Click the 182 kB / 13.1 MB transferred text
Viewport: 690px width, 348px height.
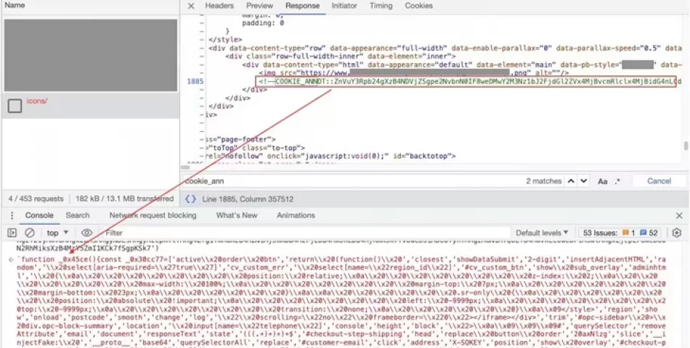[x=124, y=199]
